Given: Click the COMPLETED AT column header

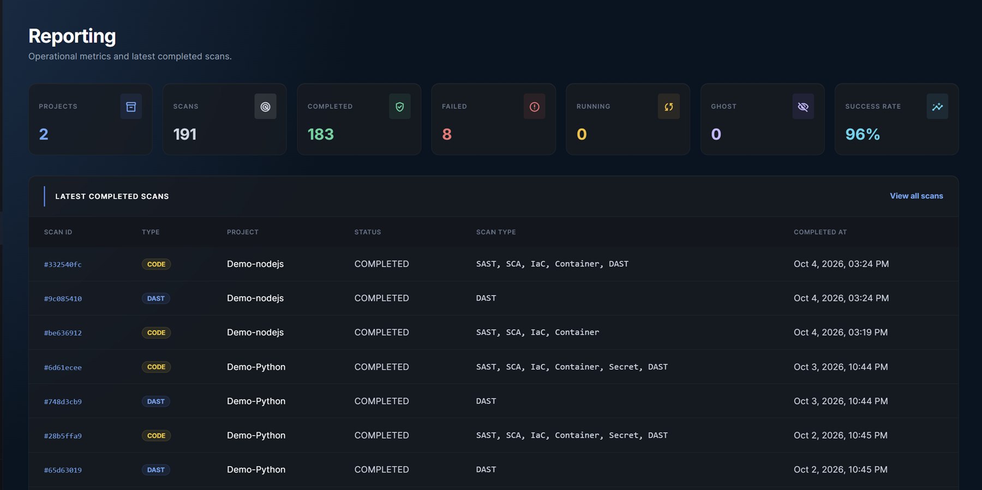Looking at the screenshot, I should coord(820,232).
